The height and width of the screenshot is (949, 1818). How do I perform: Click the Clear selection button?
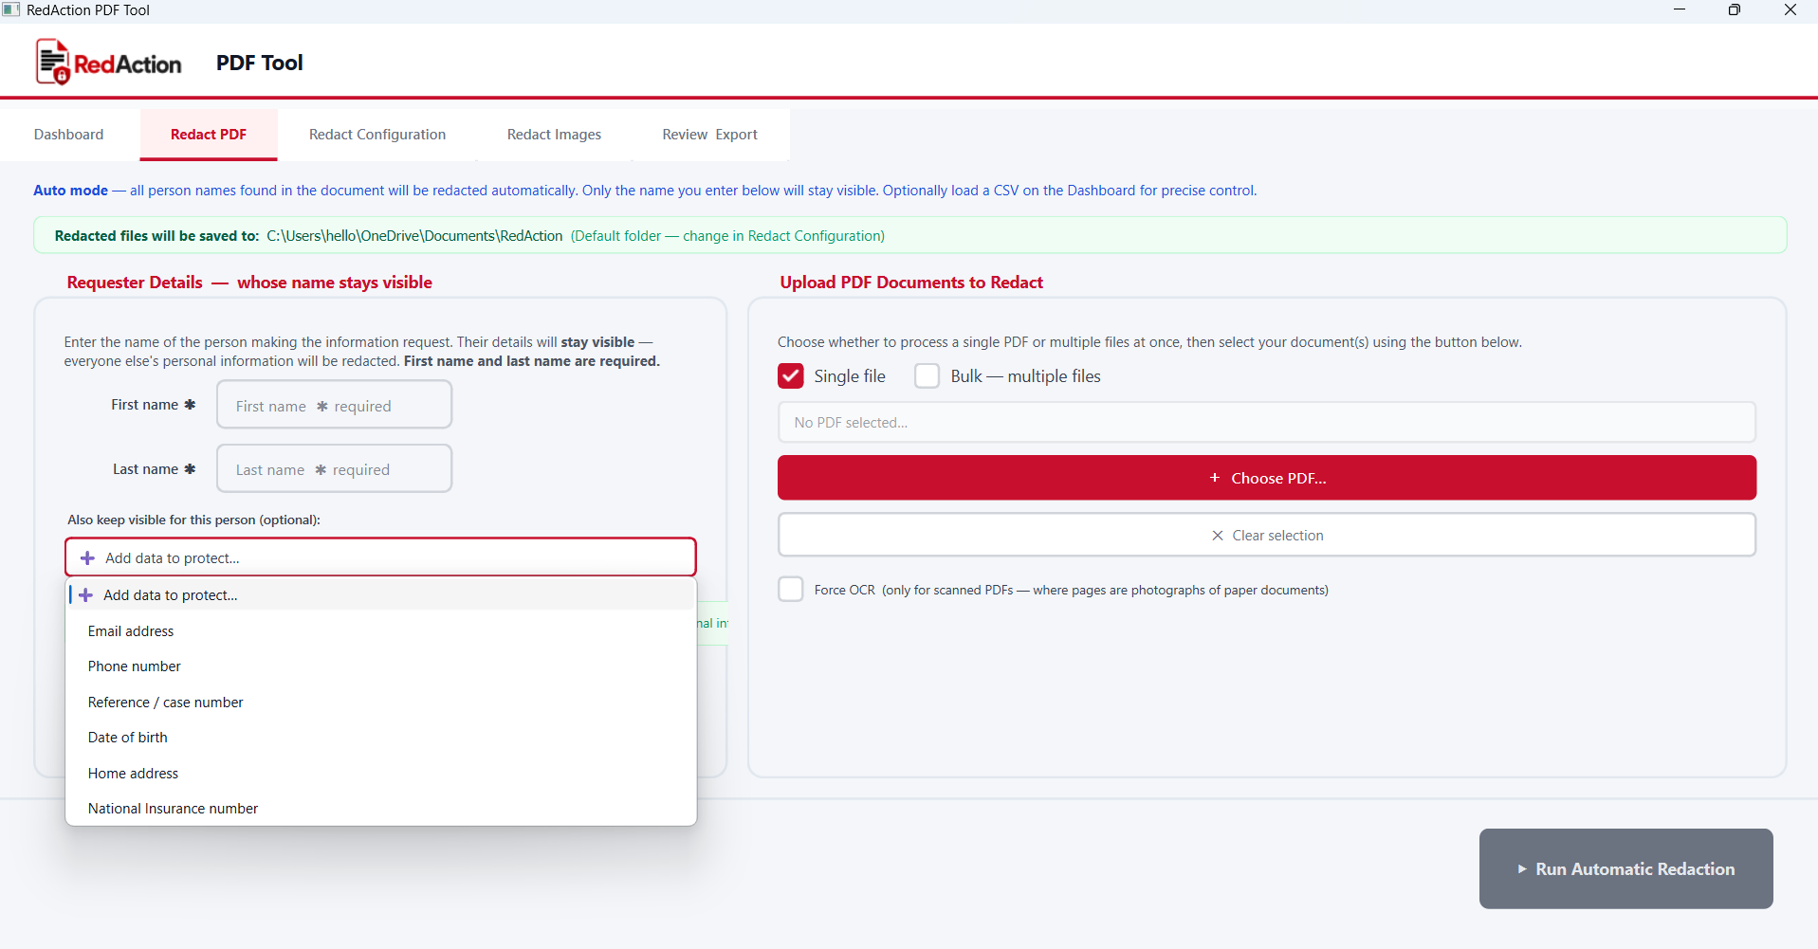(x=1267, y=536)
